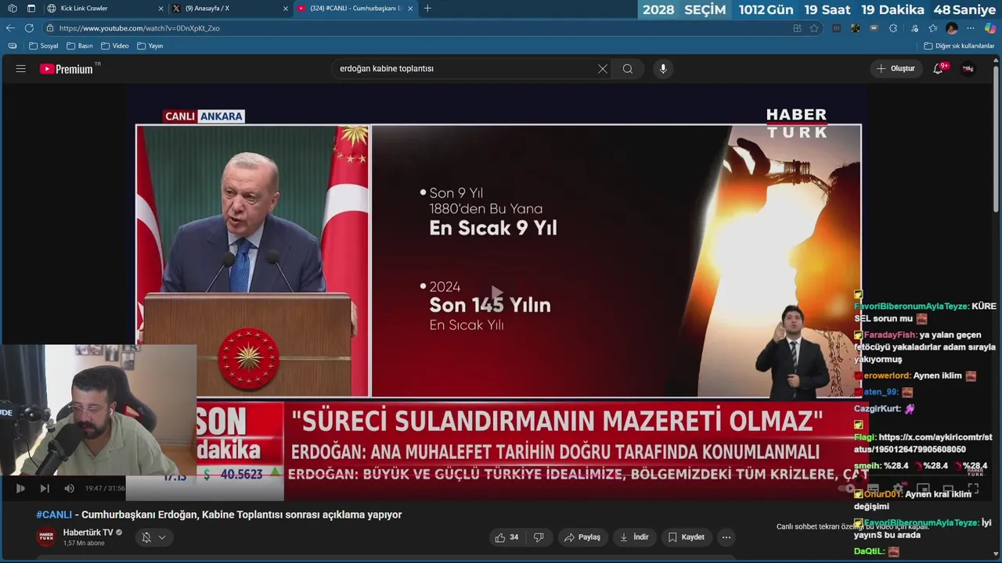Download the video via İndir
The width and height of the screenshot is (1002, 563).
pos(634,537)
